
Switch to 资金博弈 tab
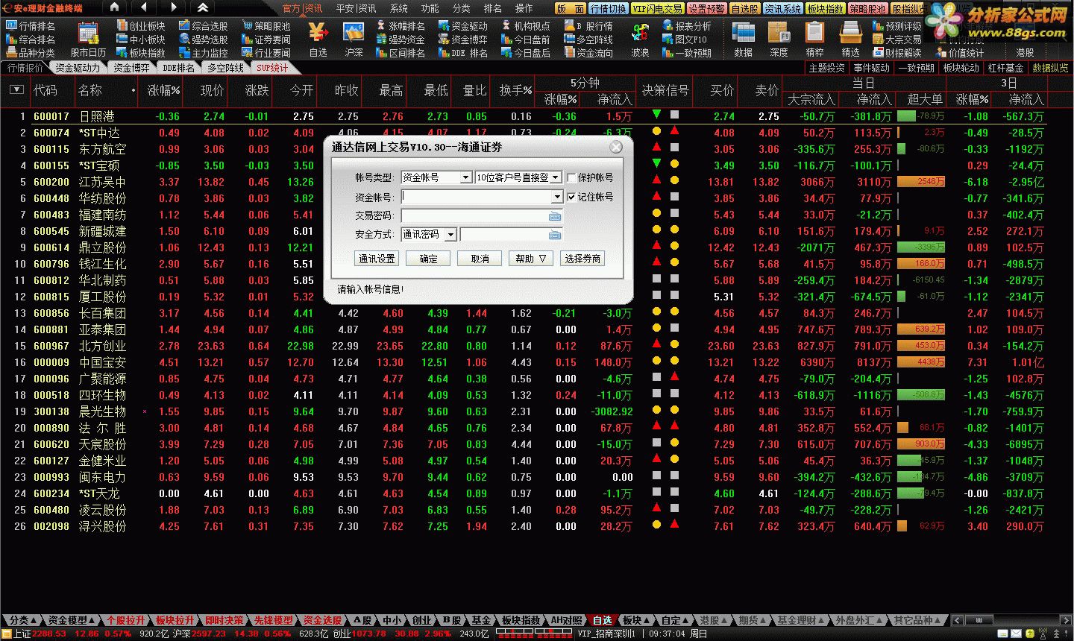pos(131,68)
